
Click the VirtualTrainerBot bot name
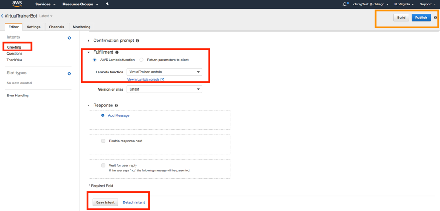pyautogui.click(x=21, y=16)
